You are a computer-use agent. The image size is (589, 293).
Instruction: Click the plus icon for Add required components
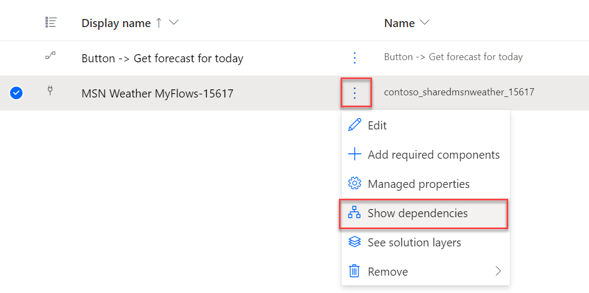pyautogui.click(x=355, y=154)
